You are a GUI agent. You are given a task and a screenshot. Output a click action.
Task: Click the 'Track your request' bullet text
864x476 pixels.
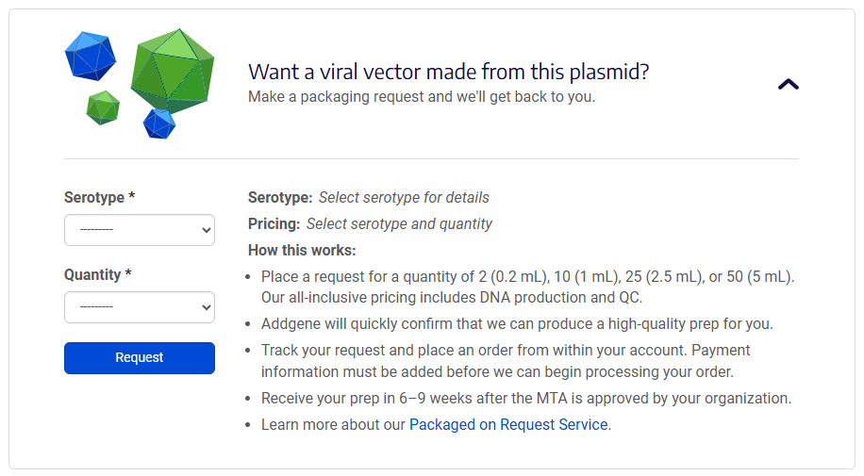(506, 360)
